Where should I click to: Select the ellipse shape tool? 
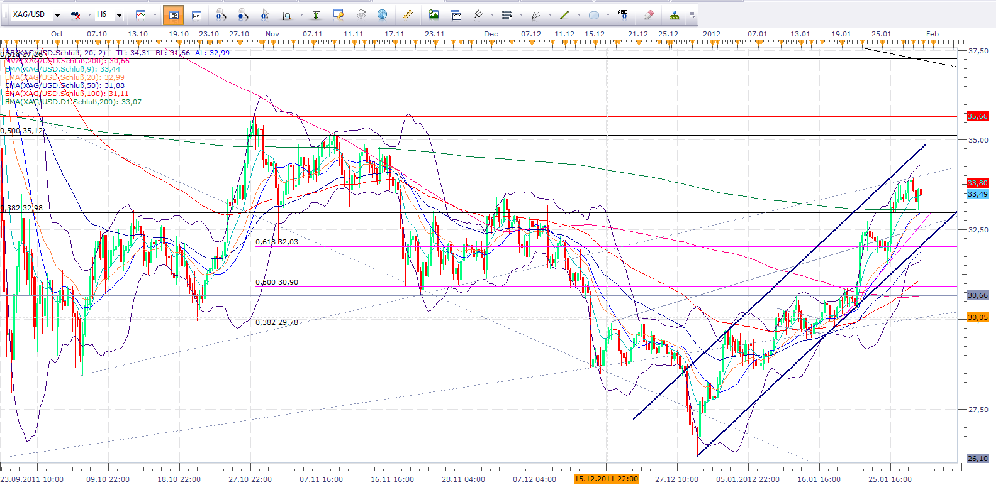click(593, 14)
